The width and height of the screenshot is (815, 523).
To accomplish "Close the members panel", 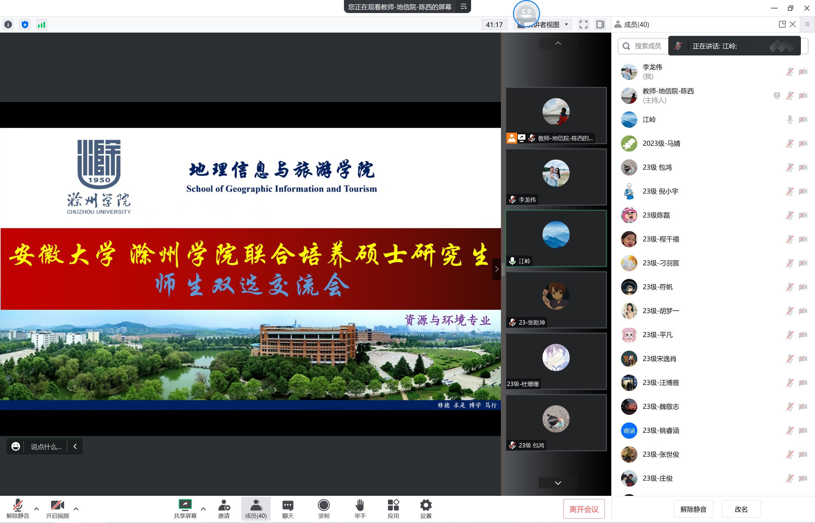I will pyautogui.click(x=793, y=24).
